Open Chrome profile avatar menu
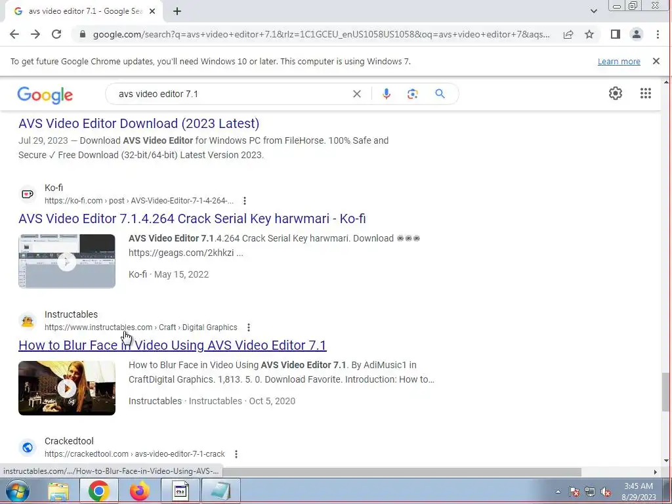The height and width of the screenshot is (504, 672). 637,34
